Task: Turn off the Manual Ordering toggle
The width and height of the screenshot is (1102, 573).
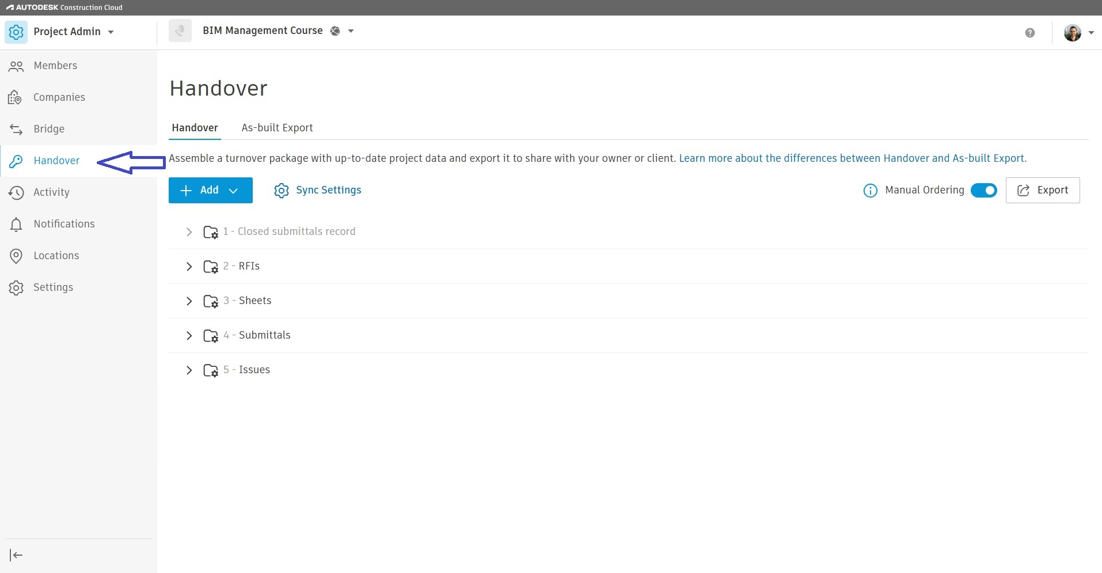Action: point(983,191)
